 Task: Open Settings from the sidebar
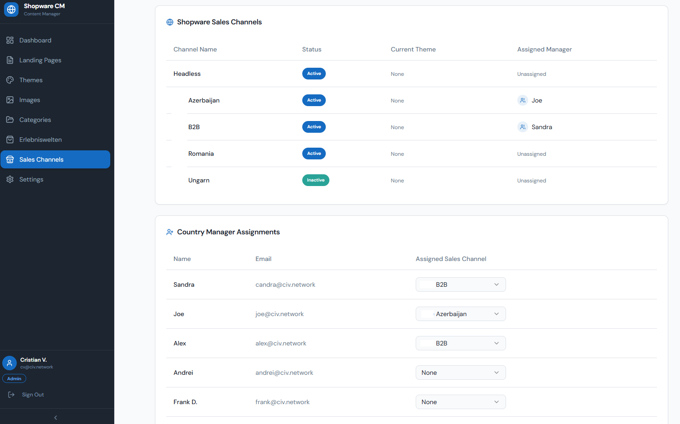click(55, 179)
